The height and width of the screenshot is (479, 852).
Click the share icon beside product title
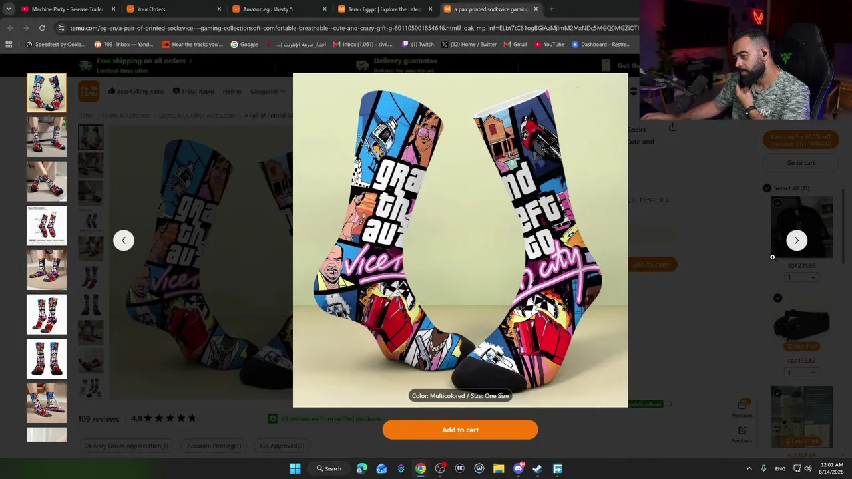coord(672,128)
